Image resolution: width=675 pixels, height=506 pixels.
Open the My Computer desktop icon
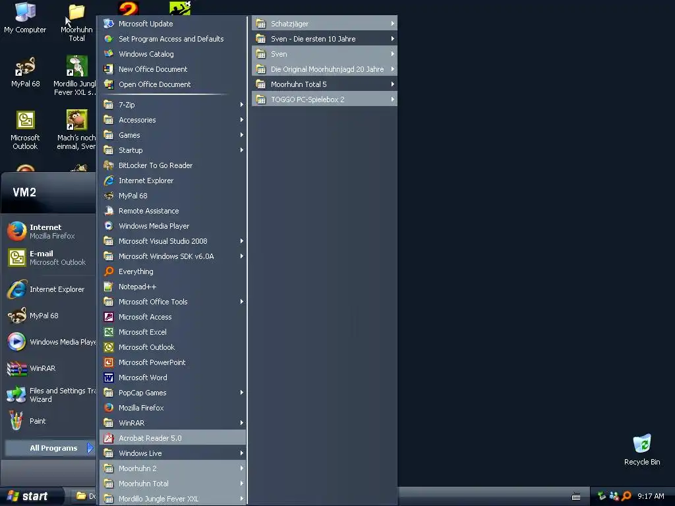click(25, 18)
